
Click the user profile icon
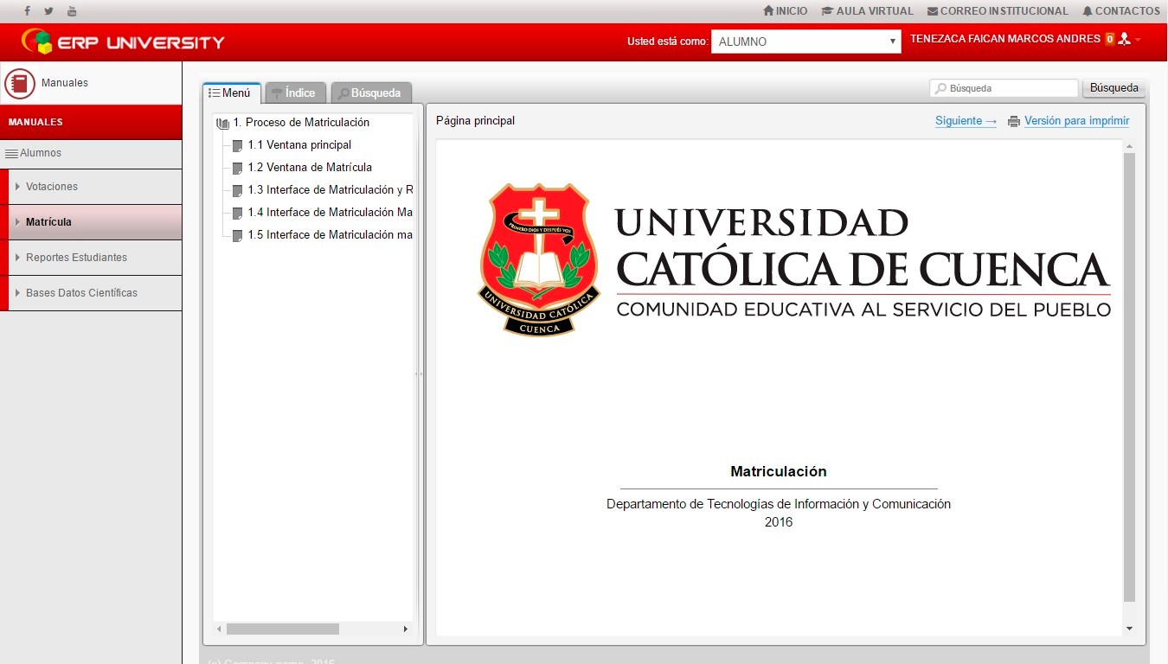click(x=1124, y=39)
